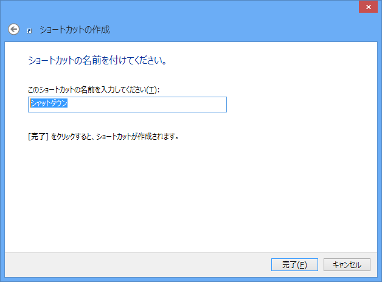
Task: Click the label このショートカットの名前を入力してください(T):
Action: coord(94,90)
